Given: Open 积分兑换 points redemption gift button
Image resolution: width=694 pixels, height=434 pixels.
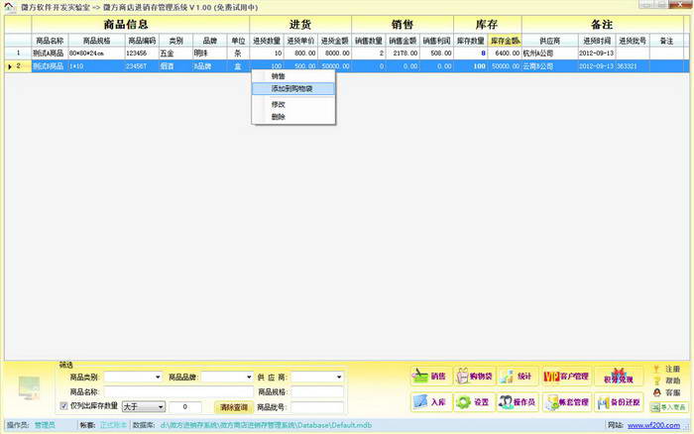Looking at the screenshot, I should point(619,377).
